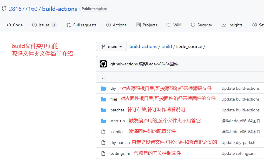Screen dimensions: 264x163
Task: Open Update diy-part.sh commit message
Action: [x=238, y=143]
